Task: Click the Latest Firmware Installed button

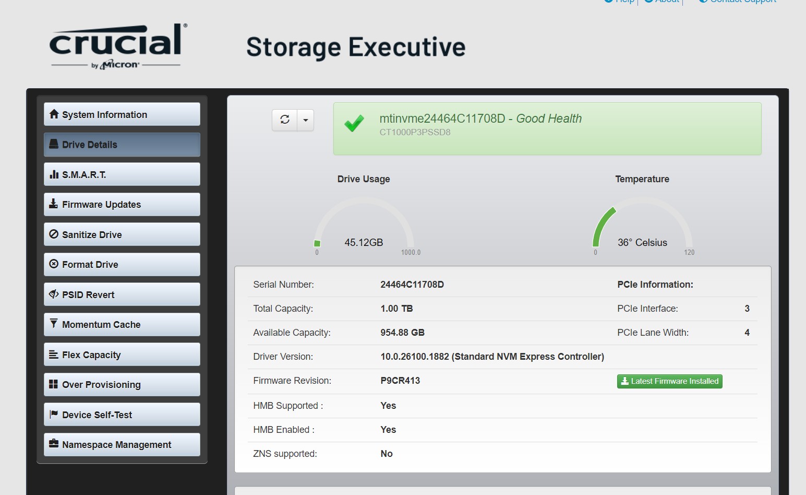Action: pos(670,381)
